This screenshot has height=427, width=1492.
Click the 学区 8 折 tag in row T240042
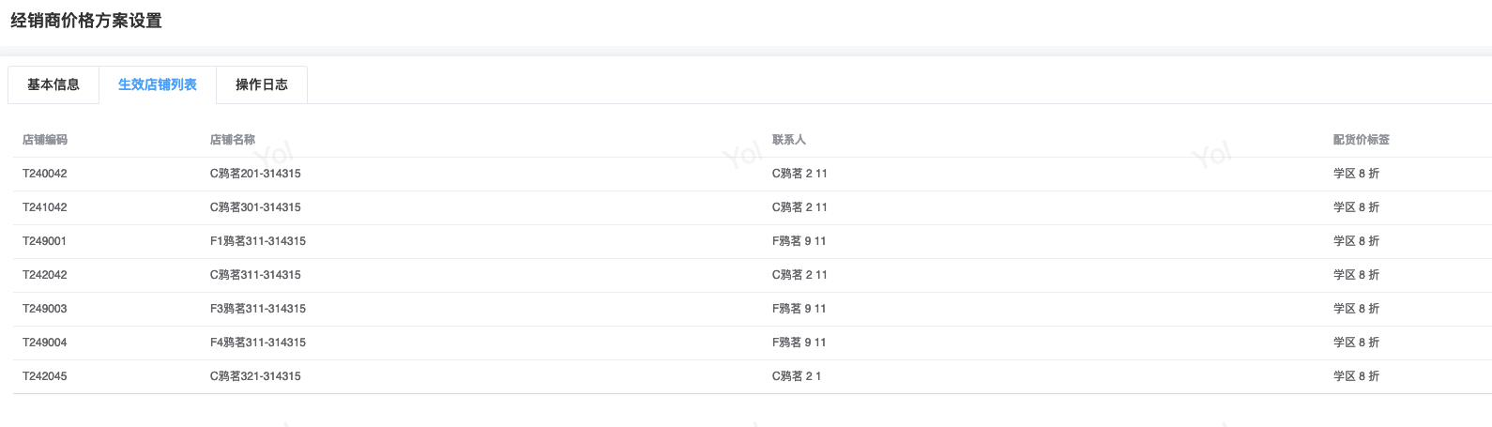[1356, 174]
